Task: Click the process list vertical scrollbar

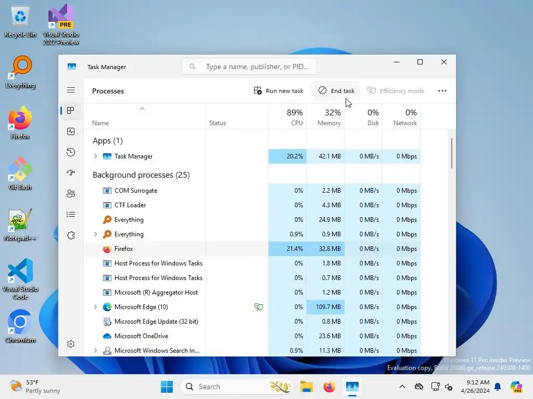Action: pos(452,153)
